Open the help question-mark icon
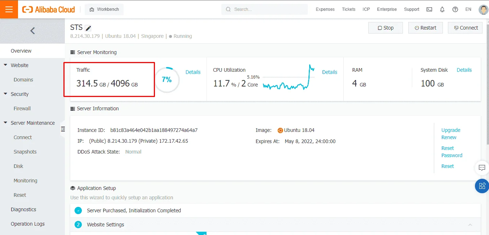The width and height of the screenshot is (489, 235). (455, 9)
